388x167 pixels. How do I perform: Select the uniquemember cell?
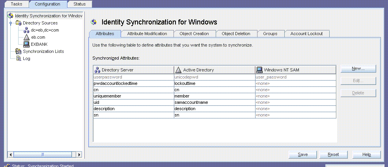[x=134, y=96]
